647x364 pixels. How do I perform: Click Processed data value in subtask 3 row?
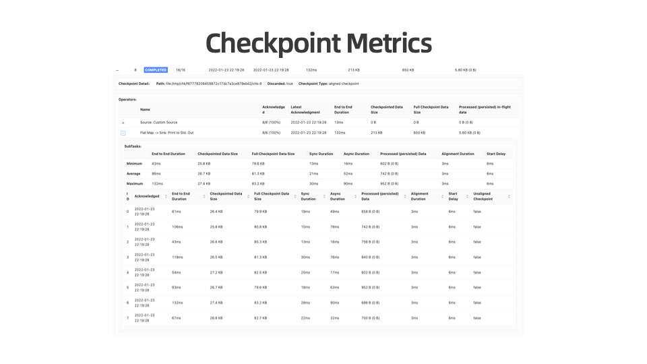370,257
